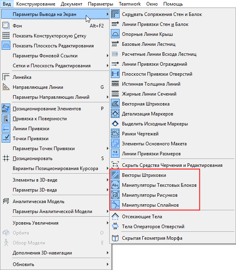Click the Направляющие Линии triangle icon
The height and width of the screenshot is (270, 236).
point(6,87)
